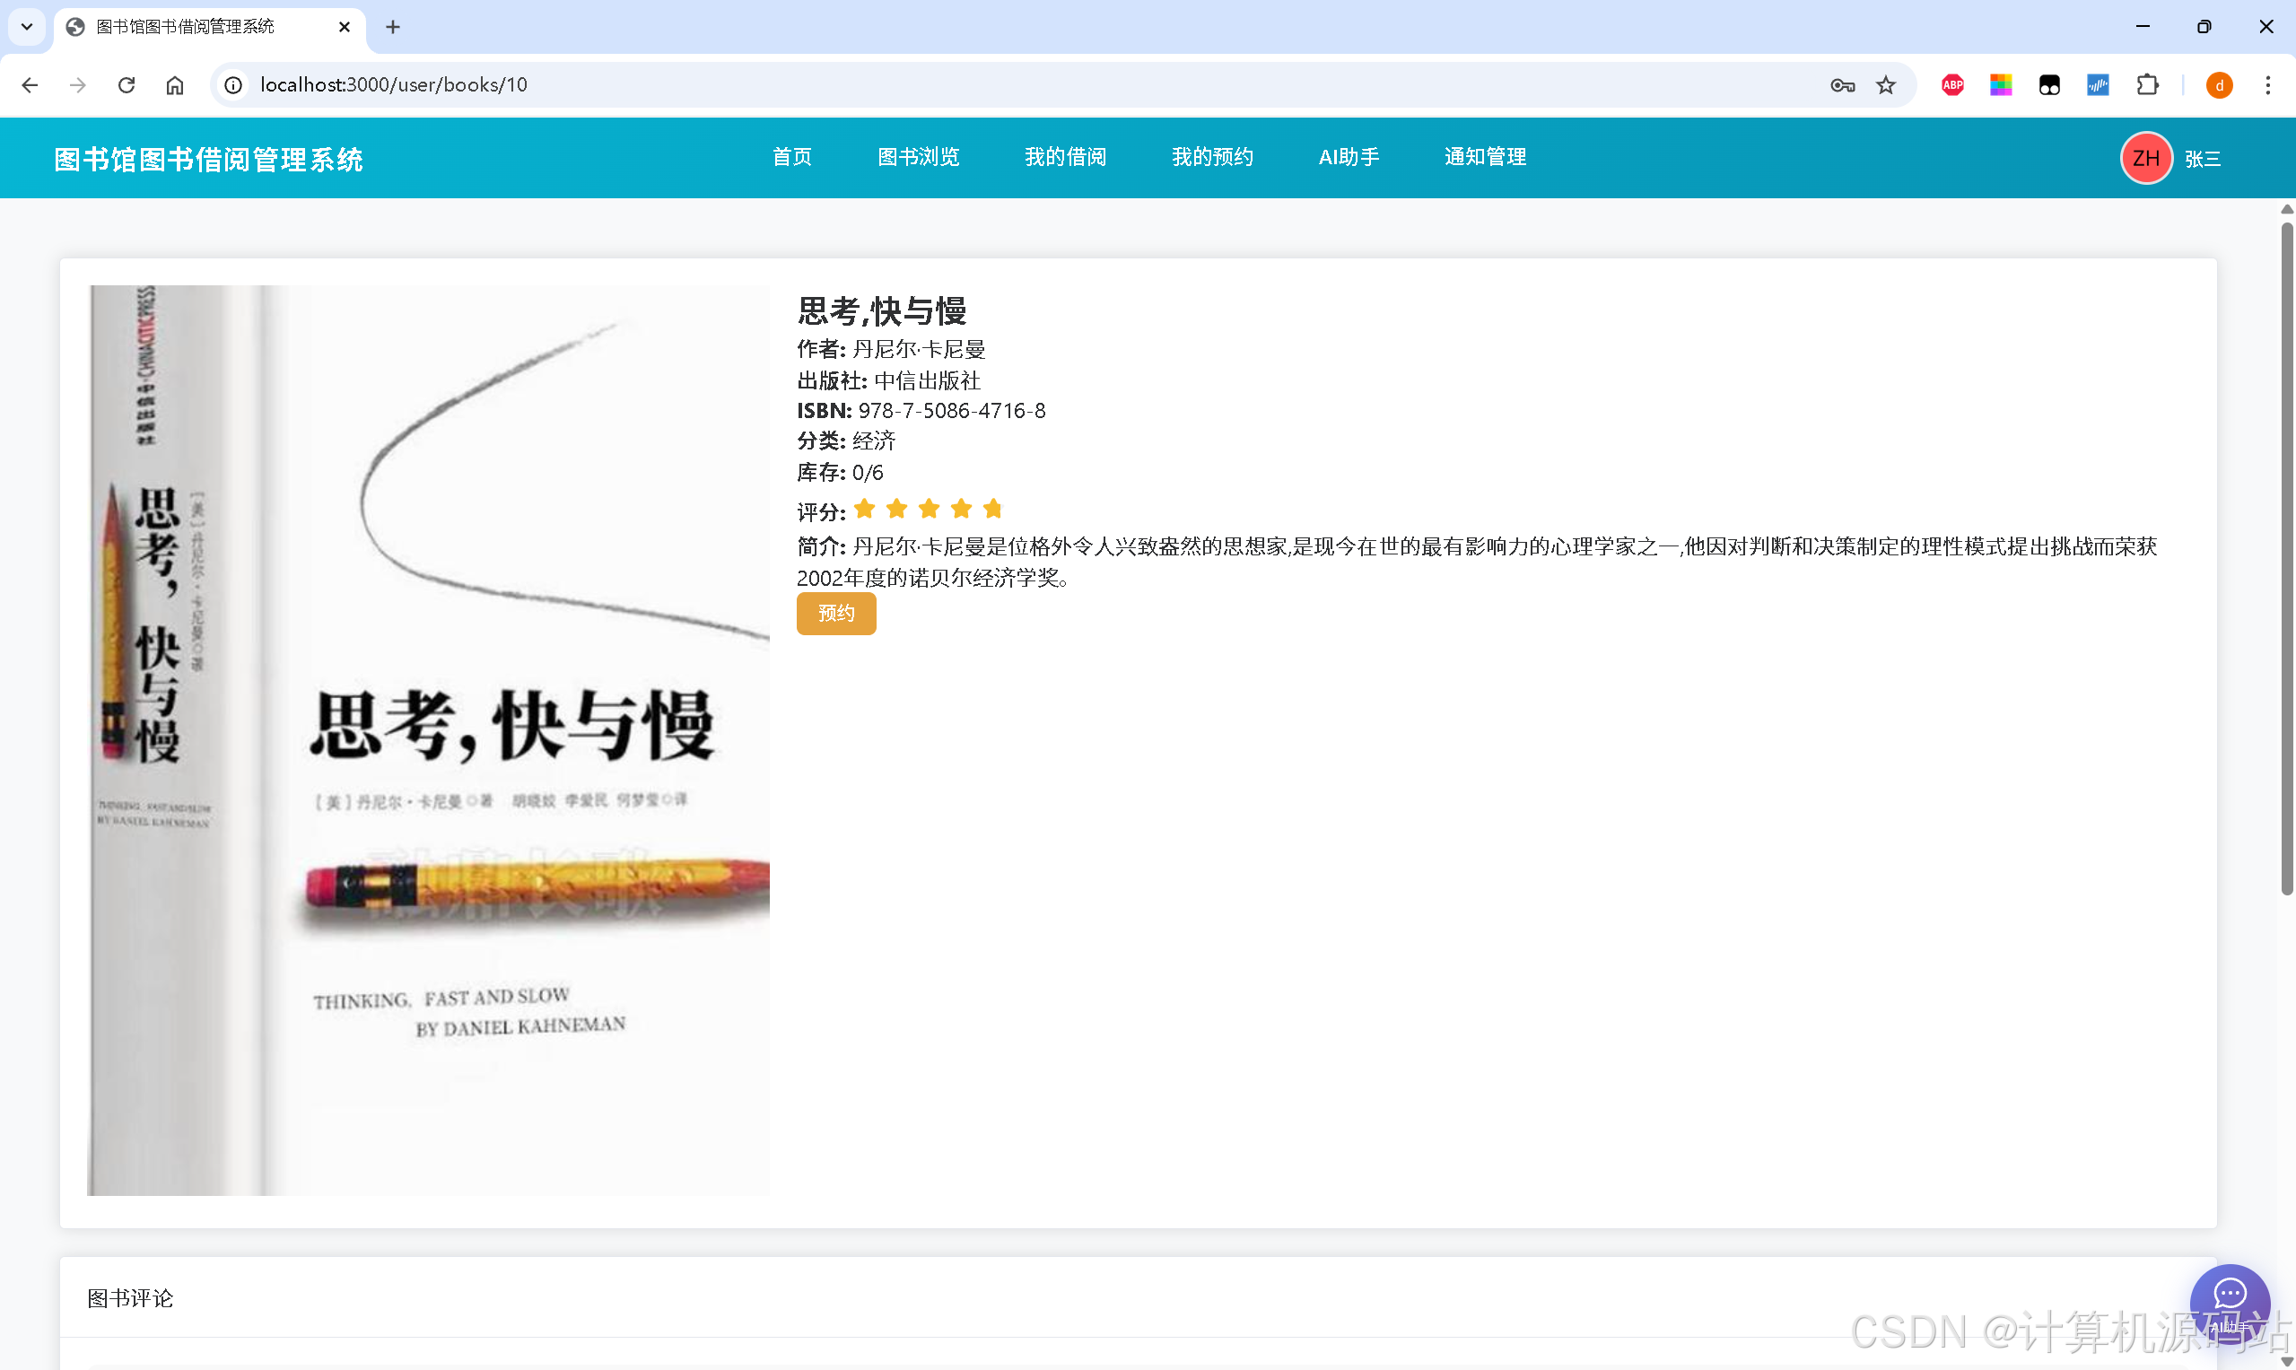Open the browser three-dot menu
This screenshot has height=1370, width=2296.
2268,85
